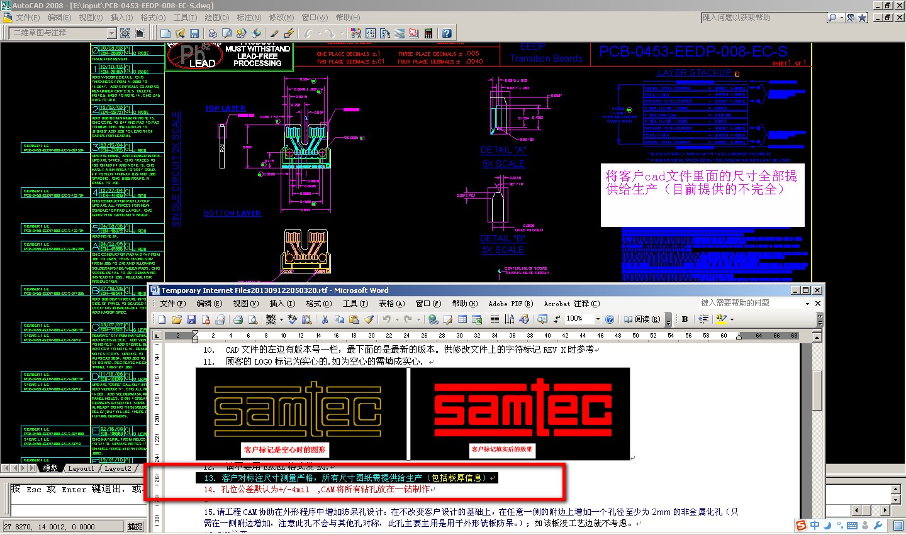The height and width of the screenshot is (535, 906).
Task: Open Word help blue question icon
Action: (x=610, y=319)
